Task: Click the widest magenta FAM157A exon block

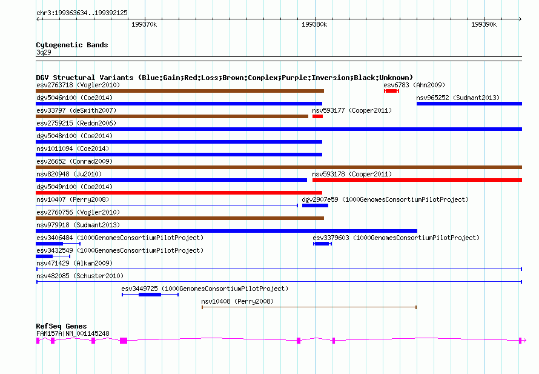Action: pyautogui.click(x=124, y=341)
